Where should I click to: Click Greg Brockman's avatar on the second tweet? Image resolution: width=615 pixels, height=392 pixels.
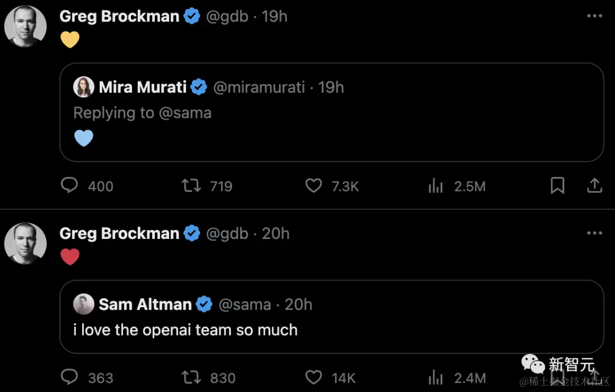click(26, 244)
